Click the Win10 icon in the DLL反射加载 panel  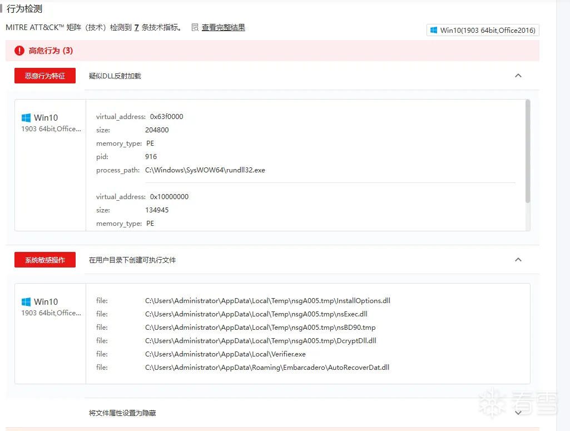[26, 117]
